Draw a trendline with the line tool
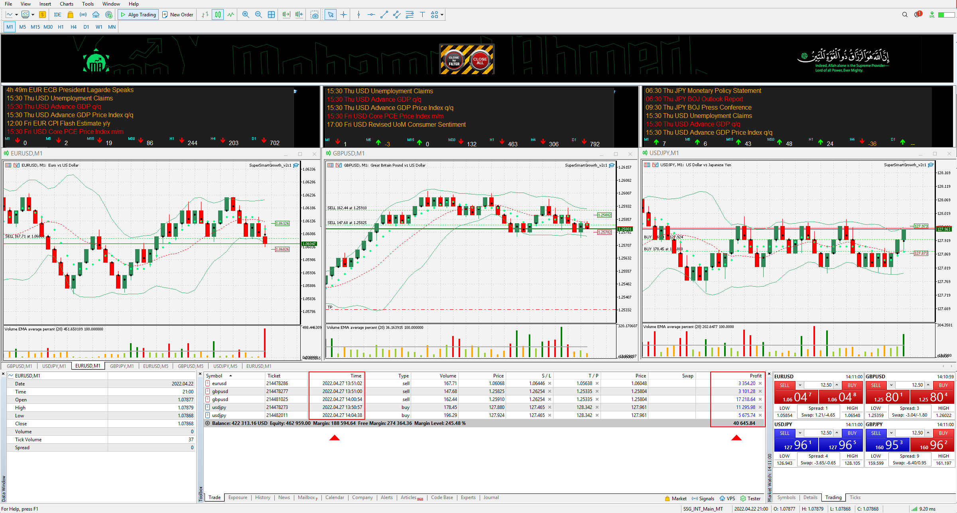957x513 pixels. 384,15
